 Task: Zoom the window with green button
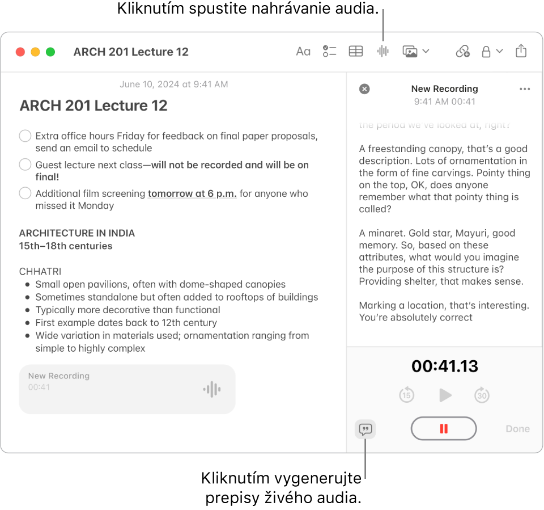click(x=50, y=52)
